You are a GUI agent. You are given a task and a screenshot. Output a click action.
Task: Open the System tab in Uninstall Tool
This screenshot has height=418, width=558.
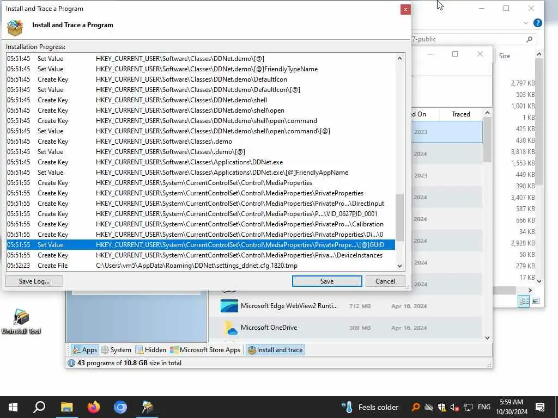coord(117,350)
